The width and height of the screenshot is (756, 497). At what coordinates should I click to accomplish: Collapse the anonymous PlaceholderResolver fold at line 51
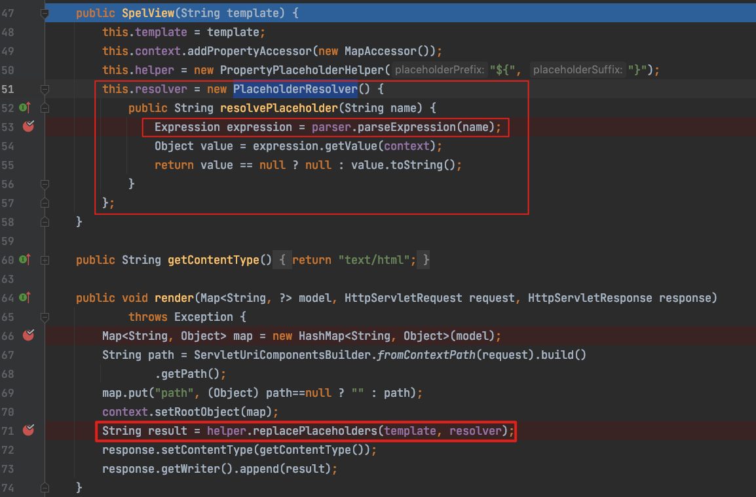45,89
